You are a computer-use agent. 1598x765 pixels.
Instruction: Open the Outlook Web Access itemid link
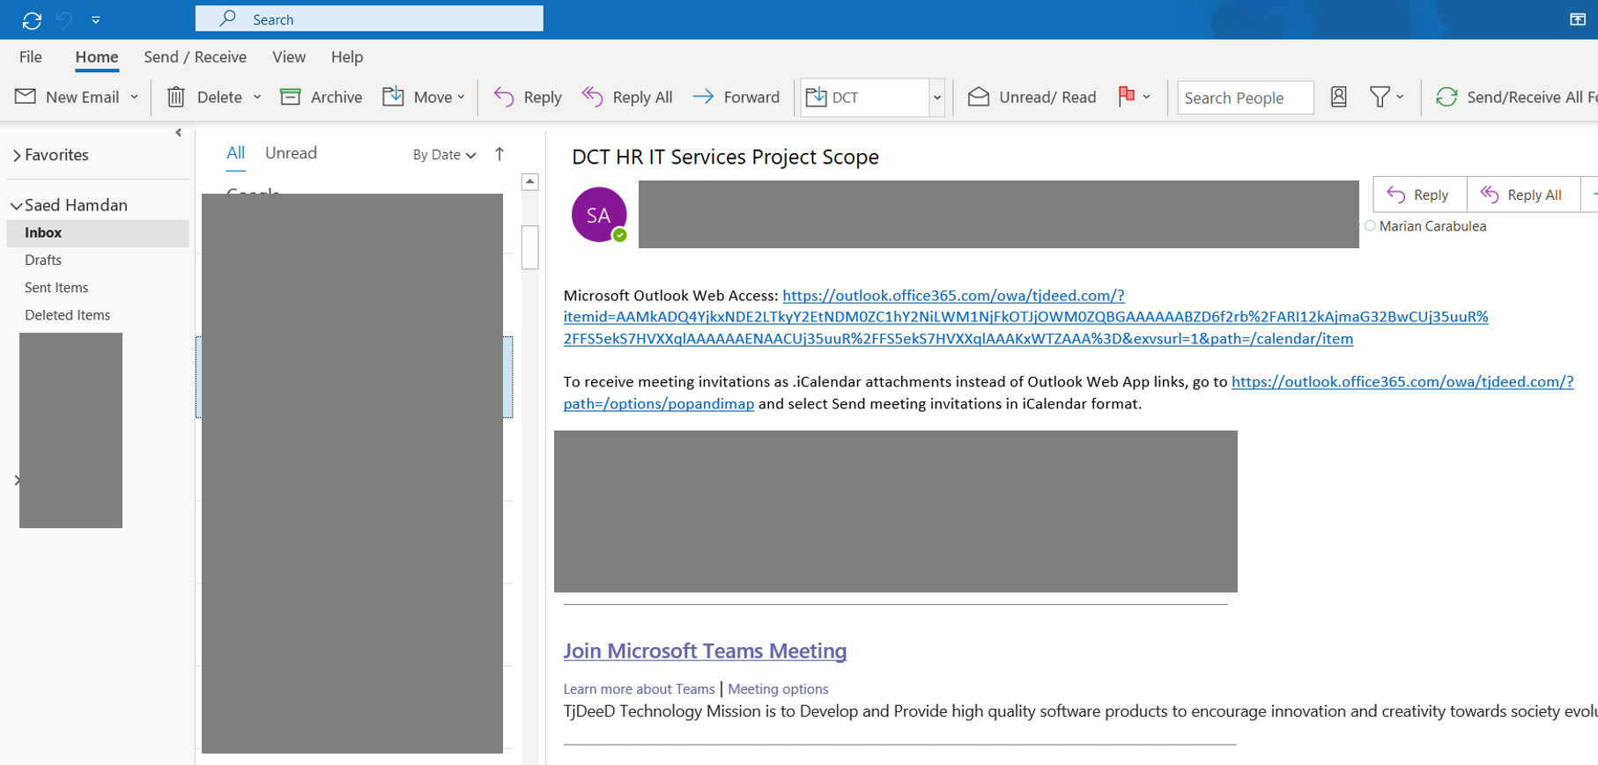1025,317
